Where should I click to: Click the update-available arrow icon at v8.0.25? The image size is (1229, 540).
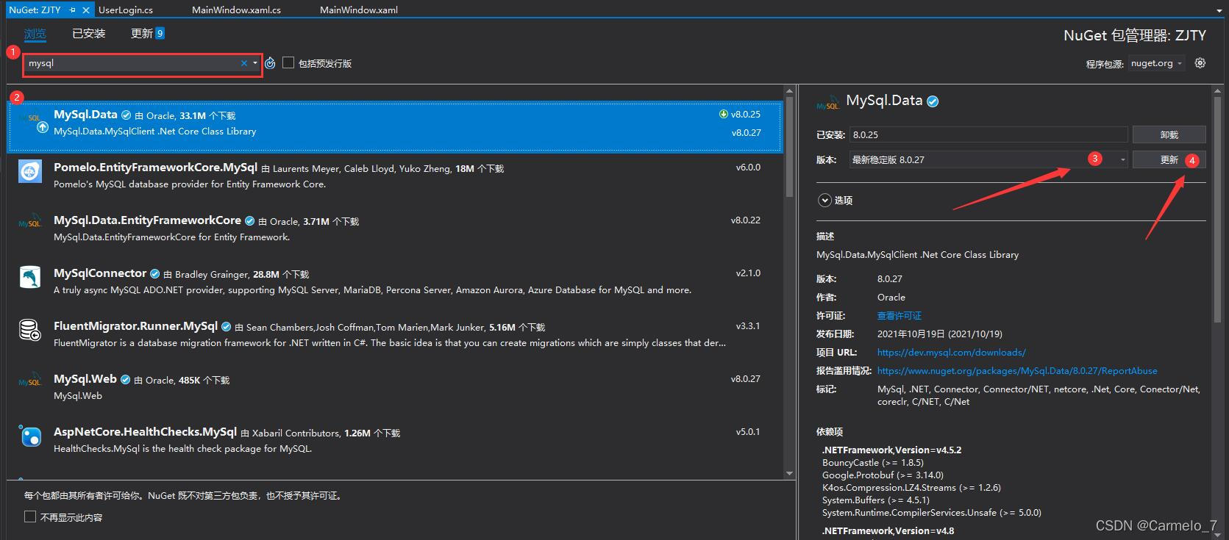pyautogui.click(x=723, y=115)
